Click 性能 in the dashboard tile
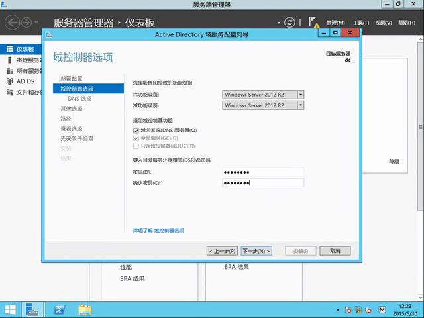Screen dimensions: 424x318 [x=126, y=267]
